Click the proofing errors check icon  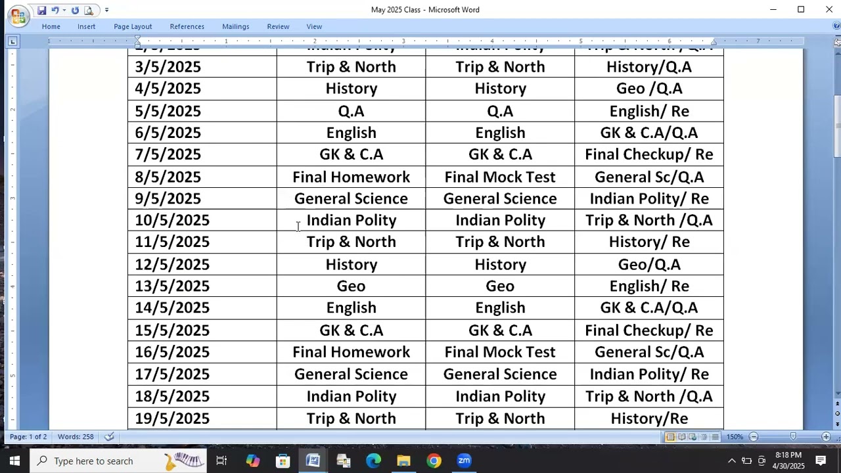click(x=110, y=437)
